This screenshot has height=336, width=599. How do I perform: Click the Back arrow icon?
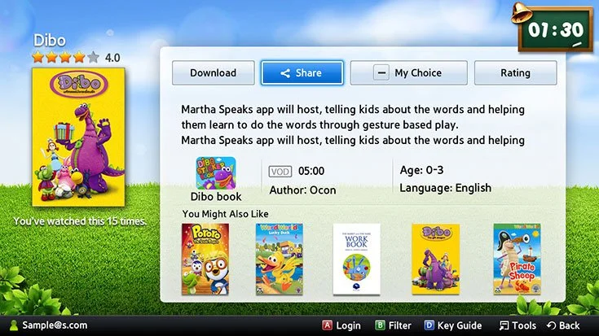pyautogui.click(x=551, y=325)
